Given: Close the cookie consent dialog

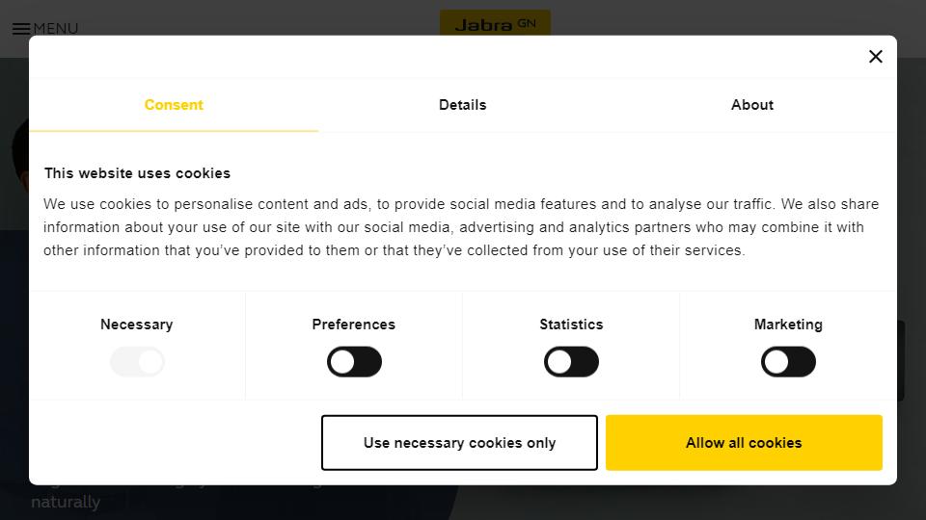Looking at the screenshot, I should pyautogui.click(x=875, y=57).
